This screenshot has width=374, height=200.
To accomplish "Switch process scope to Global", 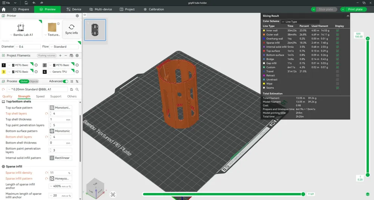I will (24, 81).
